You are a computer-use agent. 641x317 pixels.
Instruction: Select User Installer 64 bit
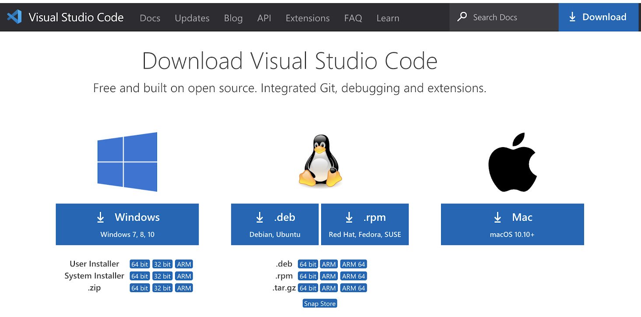140,264
